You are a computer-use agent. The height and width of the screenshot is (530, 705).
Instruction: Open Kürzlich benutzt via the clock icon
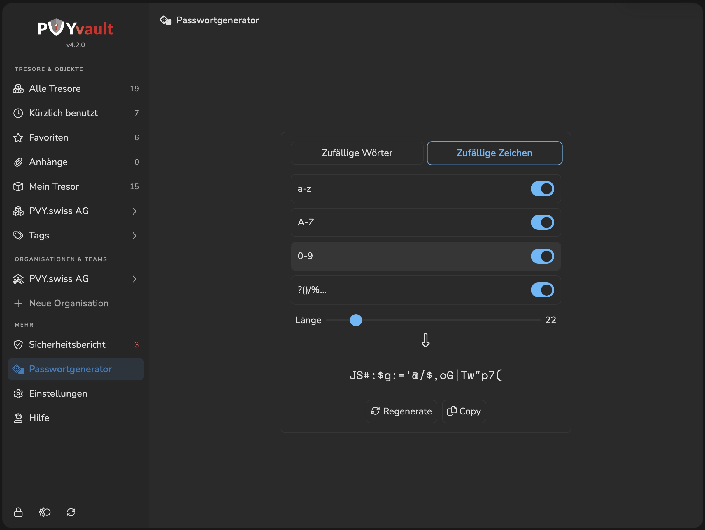coord(18,113)
